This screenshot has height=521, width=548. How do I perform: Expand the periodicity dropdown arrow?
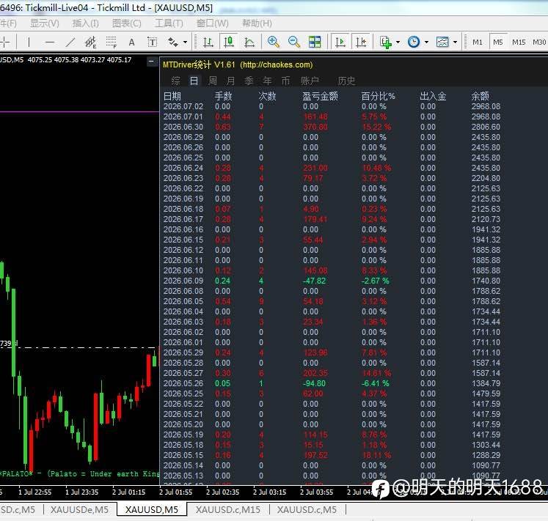[426, 43]
